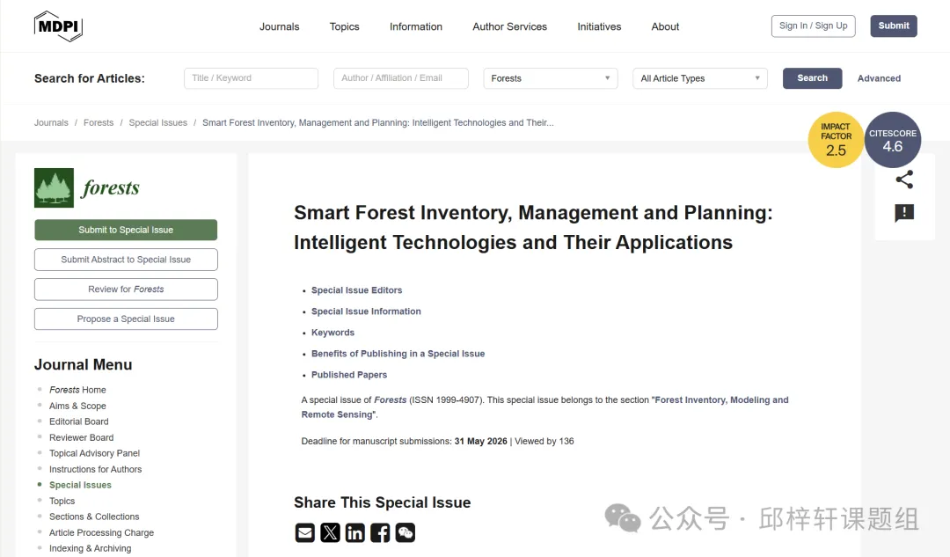Share on LinkedIn icon
The height and width of the screenshot is (557, 950).
(x=354, y=532)
